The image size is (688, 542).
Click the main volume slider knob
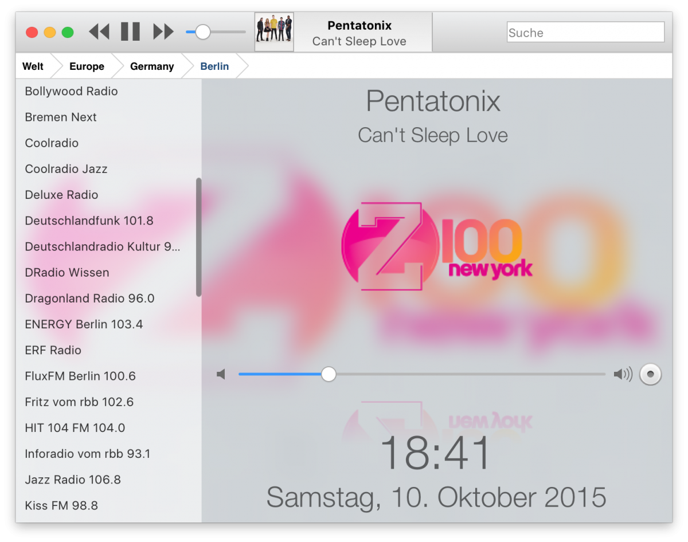329,374
